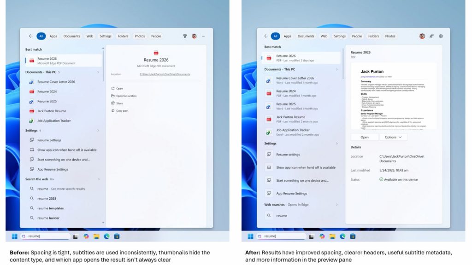This screenshot has height=265, width=472.
Task: Select the People tab in After panel
Action: (357, 36)
